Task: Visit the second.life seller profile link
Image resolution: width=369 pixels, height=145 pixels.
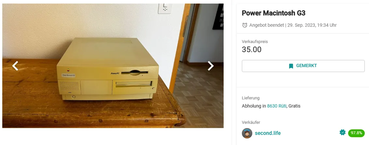Action: tap(268, 133)
